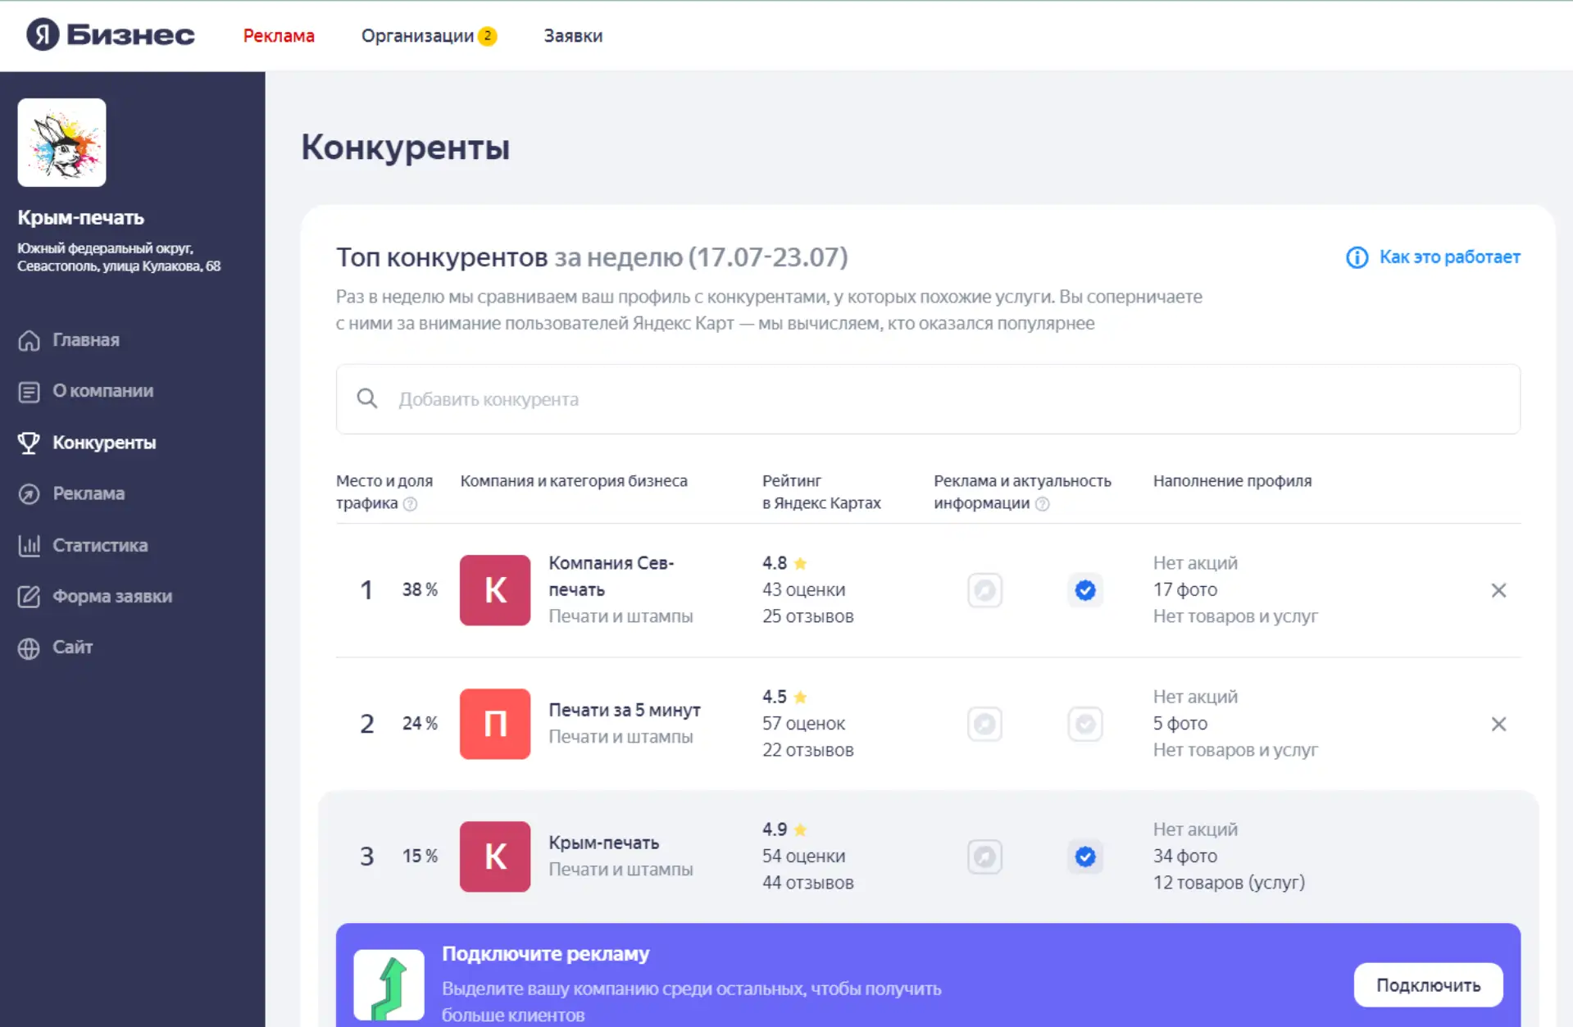Click the help icon next to Место и доля трафика
The image size is (1573, 1027).
click(x=410, y=504)
